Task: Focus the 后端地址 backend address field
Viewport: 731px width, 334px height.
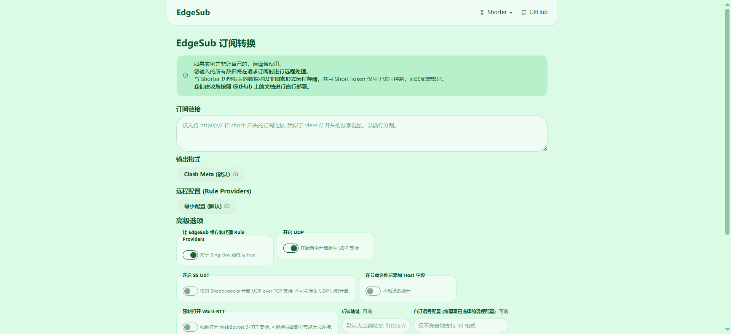Action: [x=376, y=326]
